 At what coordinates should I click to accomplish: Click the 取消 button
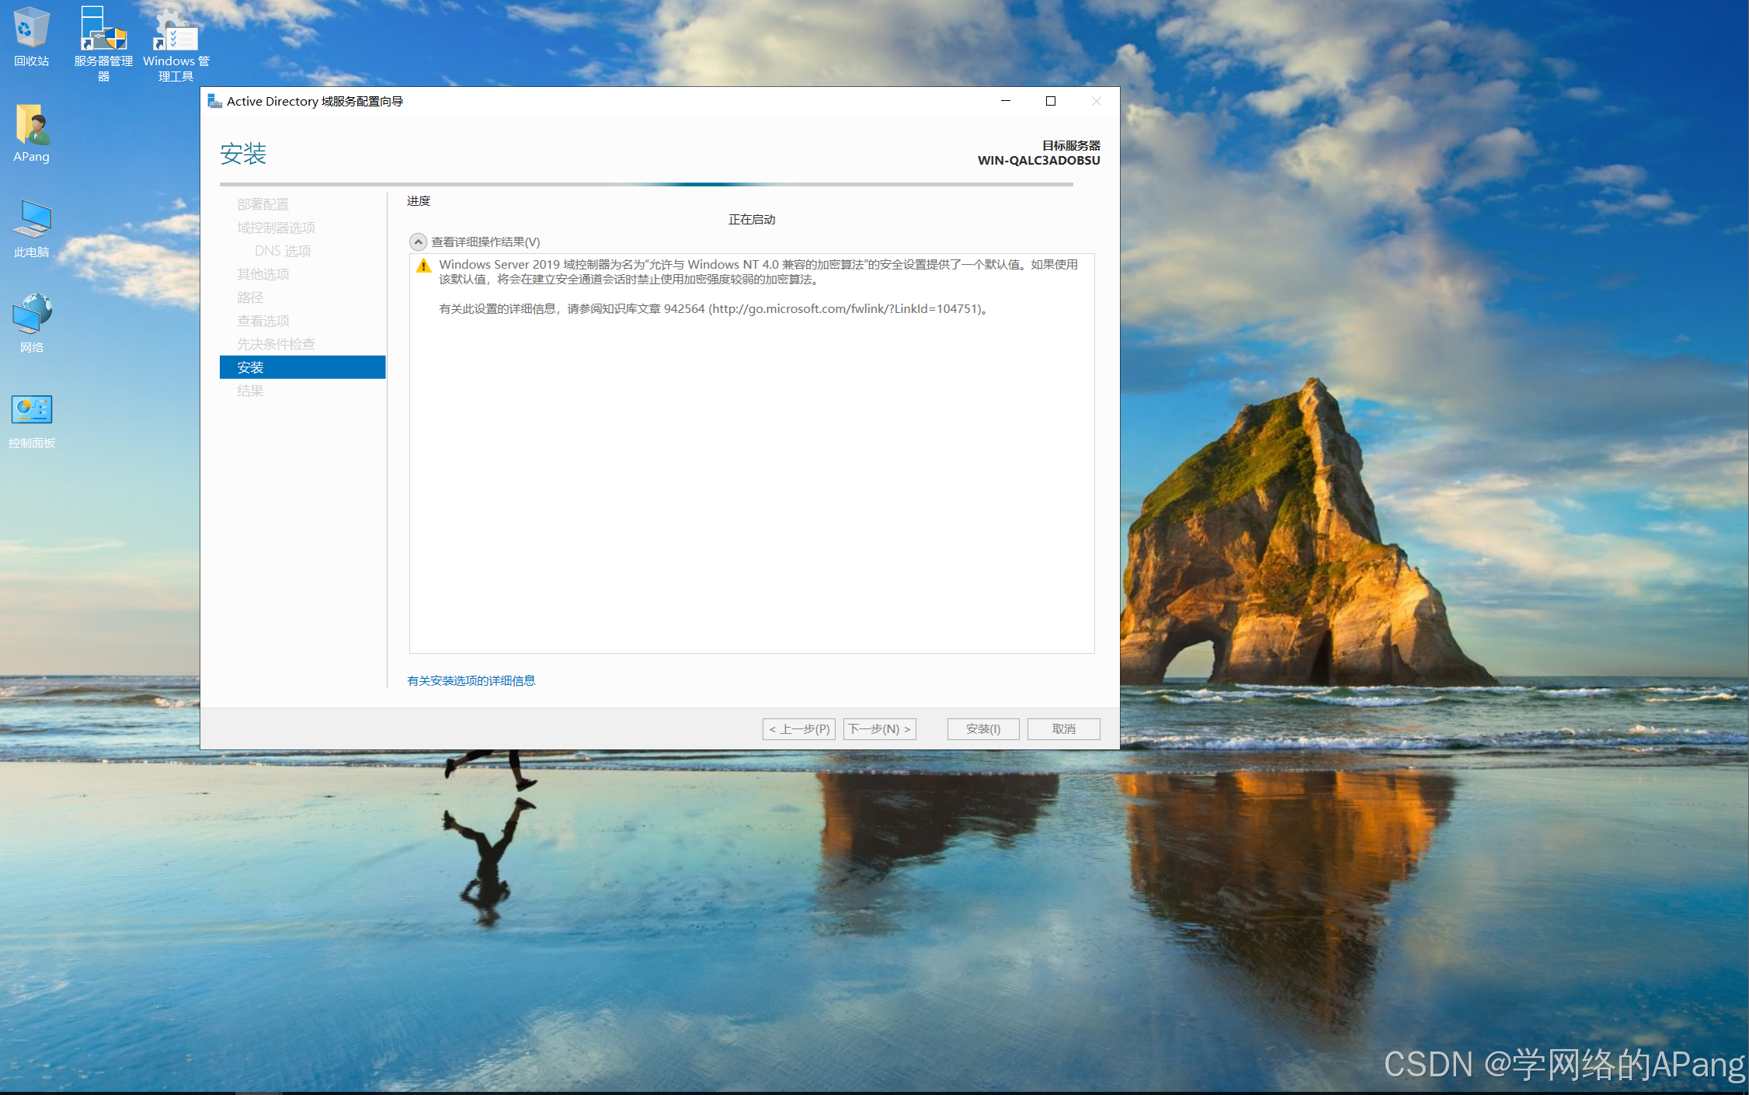click(1063, 729)
